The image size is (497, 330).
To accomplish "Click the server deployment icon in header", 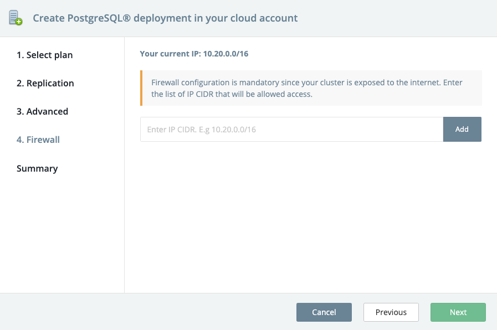I will [15, 18].
